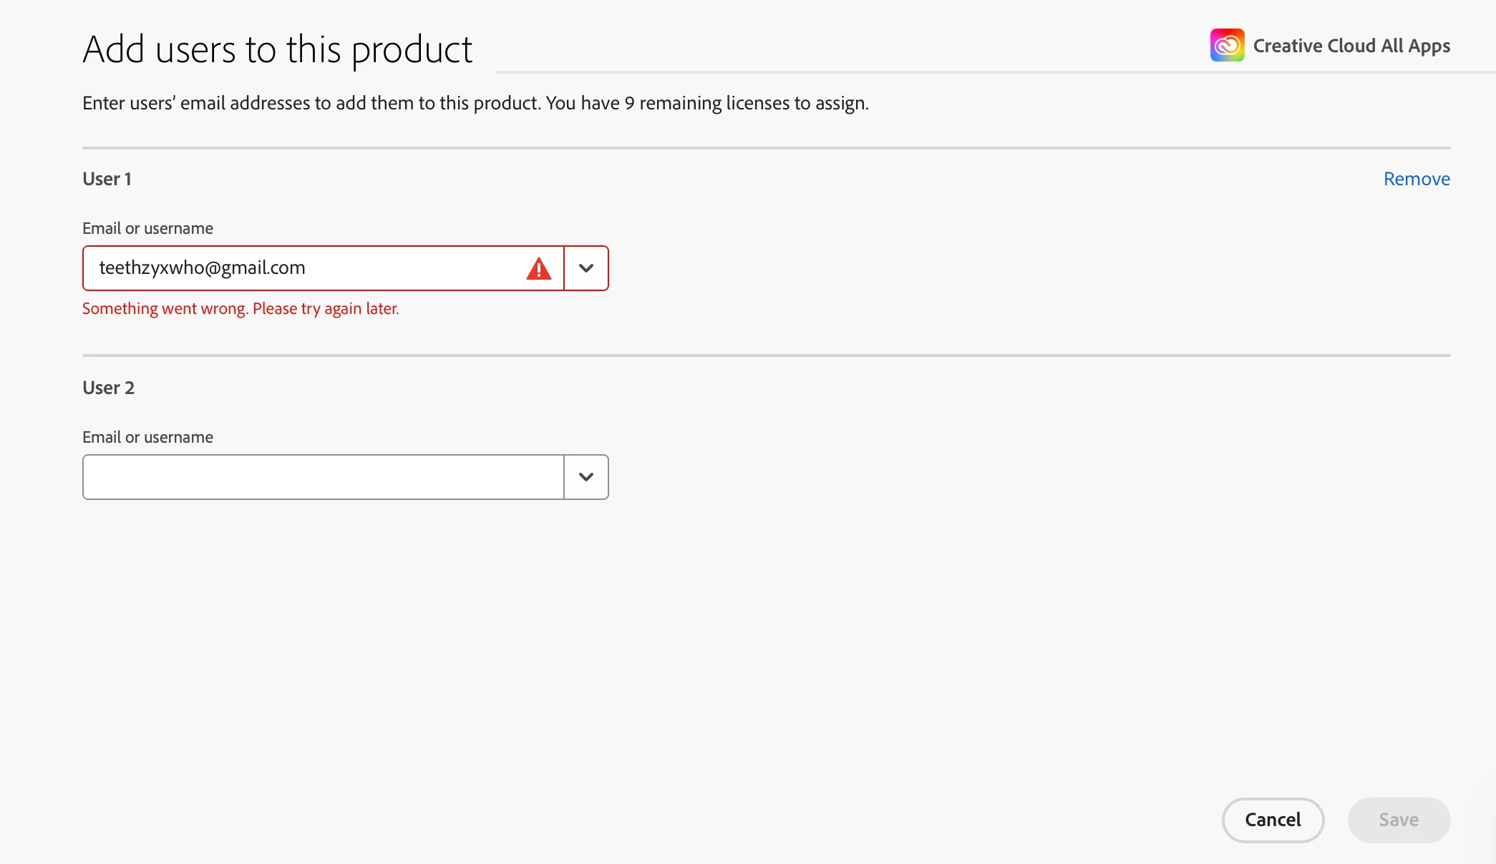
Task: Click the User 2 section label
Action: pos(108,388)
